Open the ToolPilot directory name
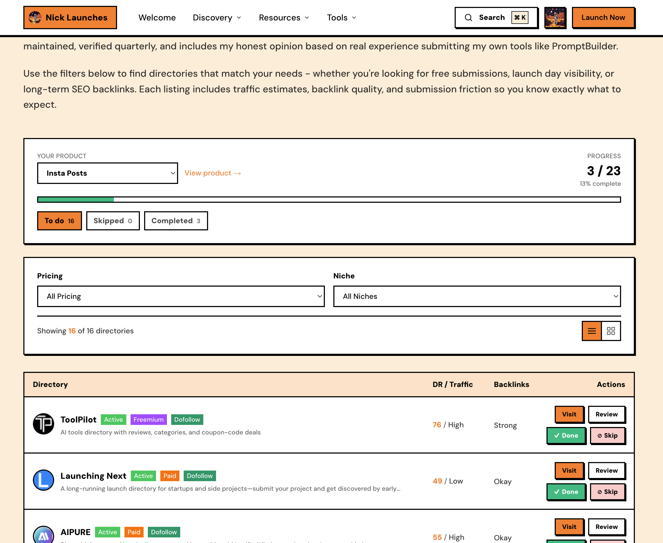This screenshot has width=663, height=543. click(x=79, y=419)
